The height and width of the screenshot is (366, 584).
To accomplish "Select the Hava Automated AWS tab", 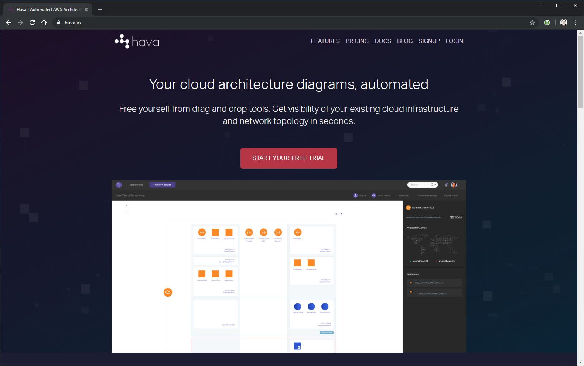I will (48, 10).
